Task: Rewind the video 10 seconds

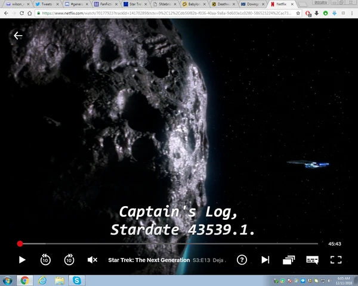Action: click(x=45, y=260)
